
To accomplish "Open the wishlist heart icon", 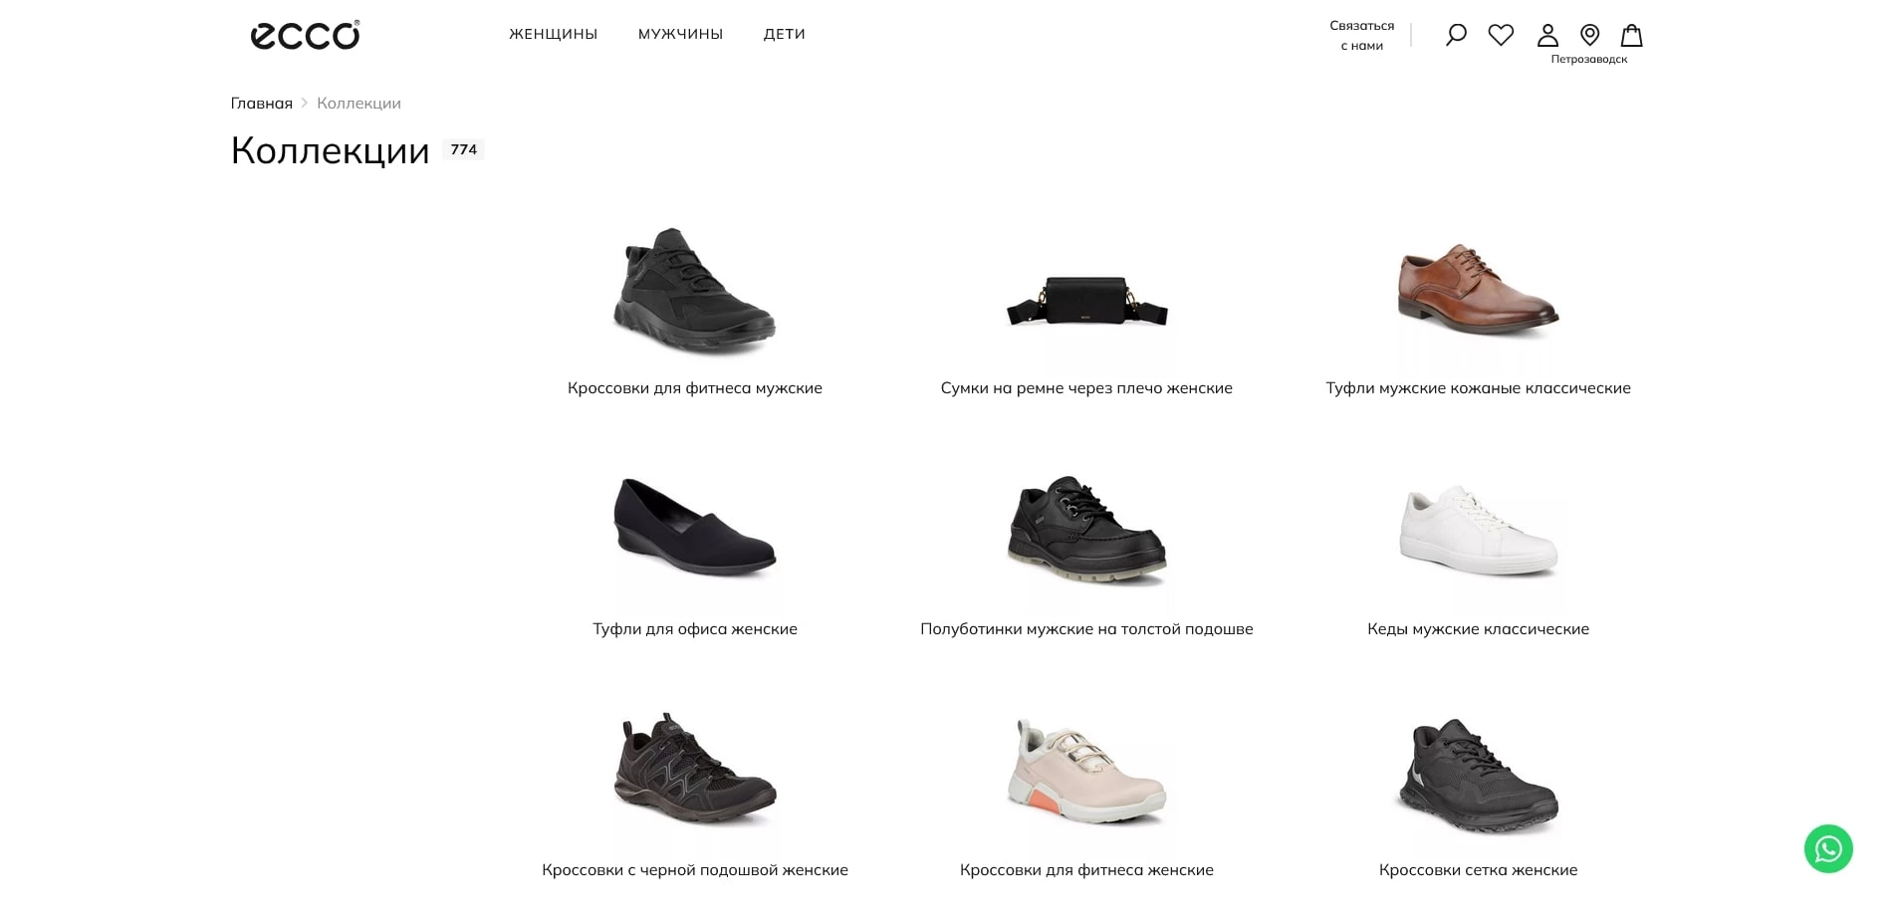I will click(1501, 35).
